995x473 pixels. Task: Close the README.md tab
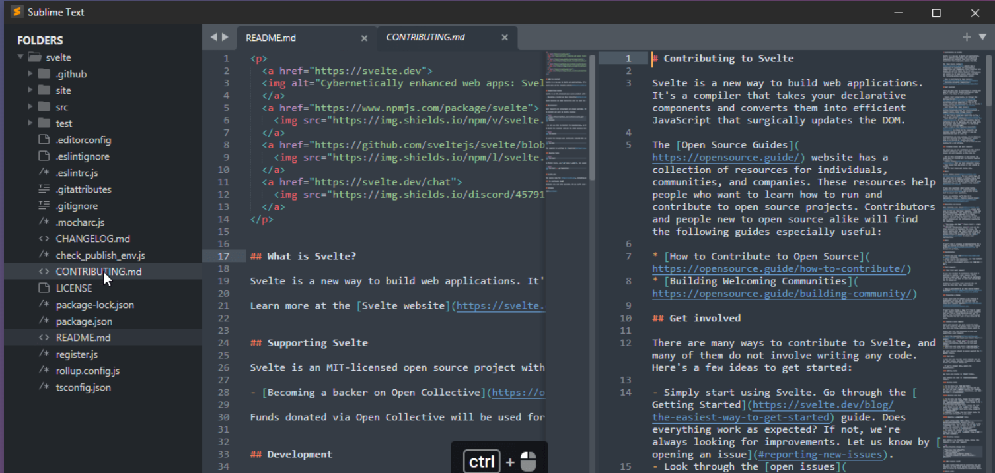(364, 38)
